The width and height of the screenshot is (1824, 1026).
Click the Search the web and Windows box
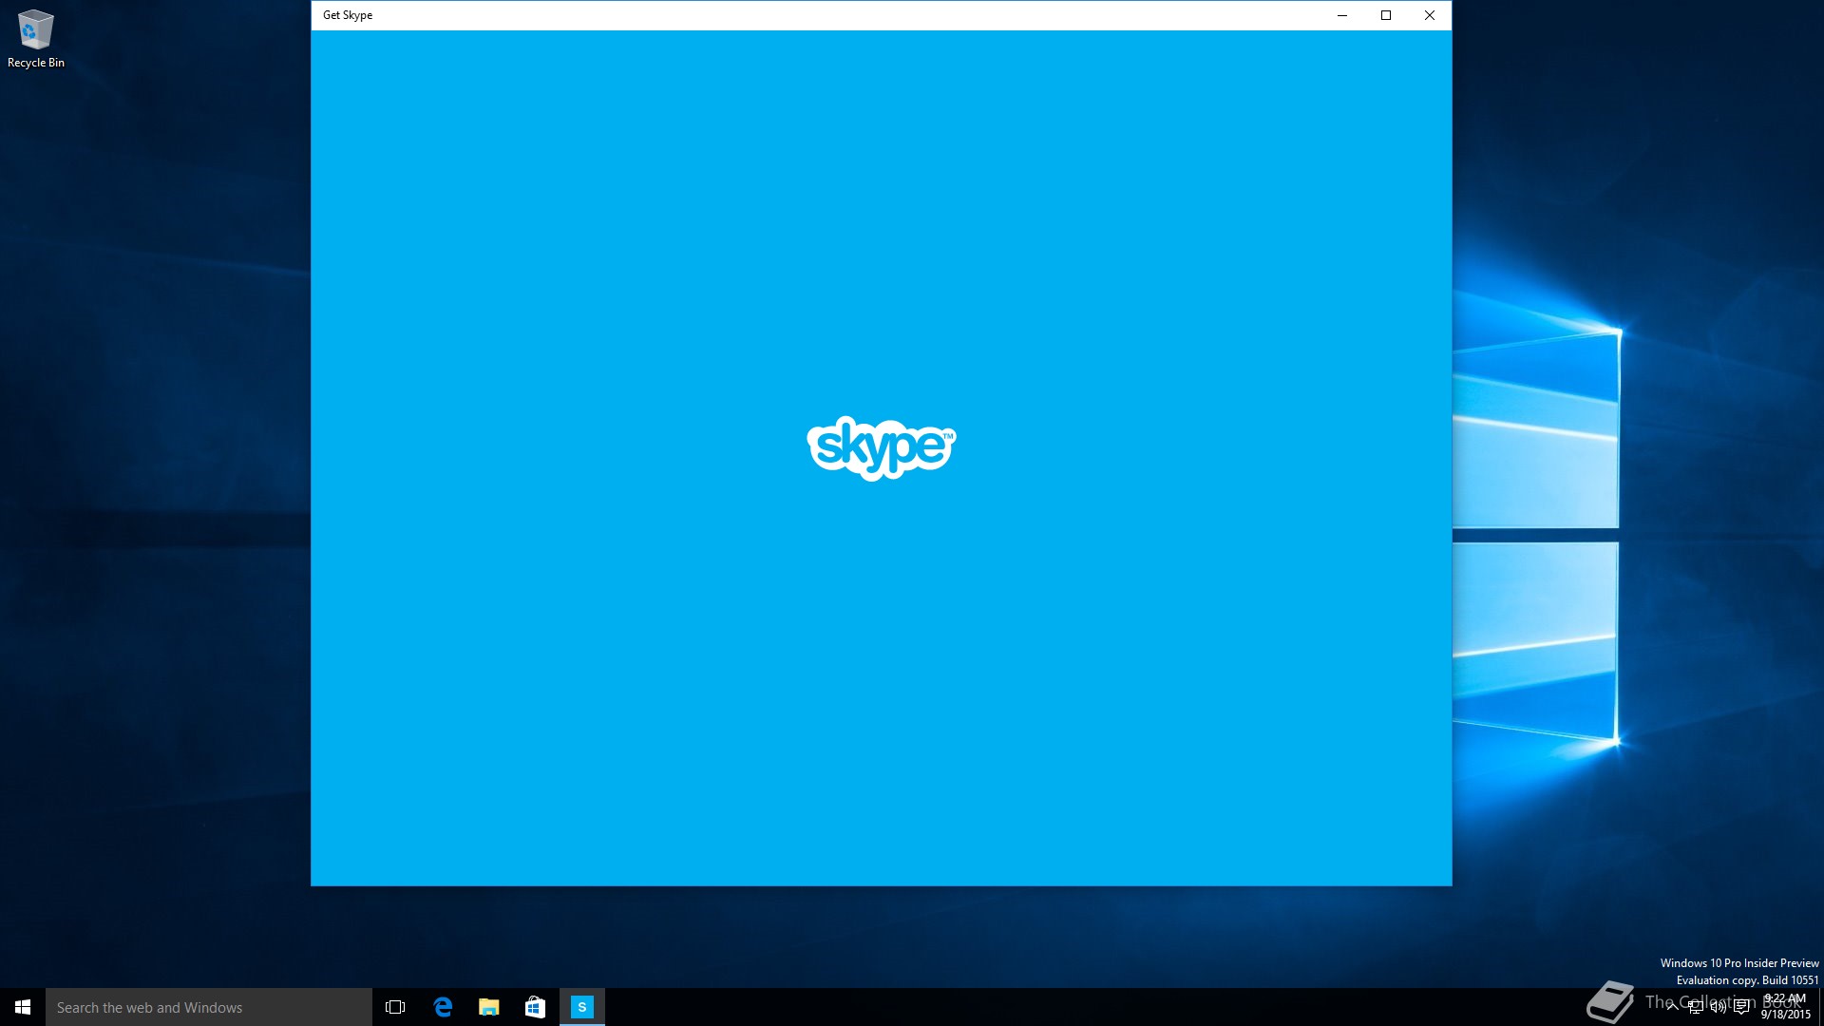pyautogui.click(x=209, y=1007)
